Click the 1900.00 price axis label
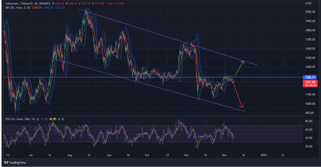Viewport: 321px width, 167px height. [x=310, y=21]
